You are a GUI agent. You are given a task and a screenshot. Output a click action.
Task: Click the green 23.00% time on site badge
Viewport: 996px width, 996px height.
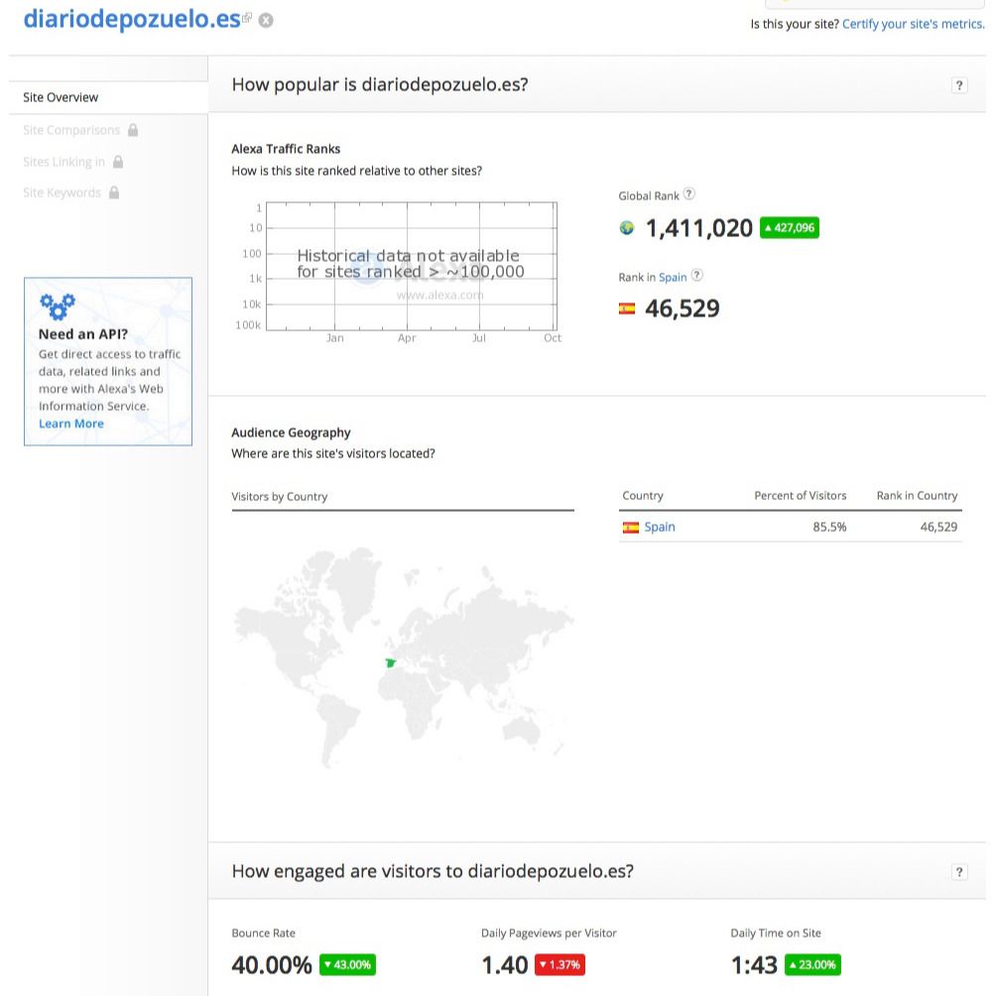(x=812, y=964)
